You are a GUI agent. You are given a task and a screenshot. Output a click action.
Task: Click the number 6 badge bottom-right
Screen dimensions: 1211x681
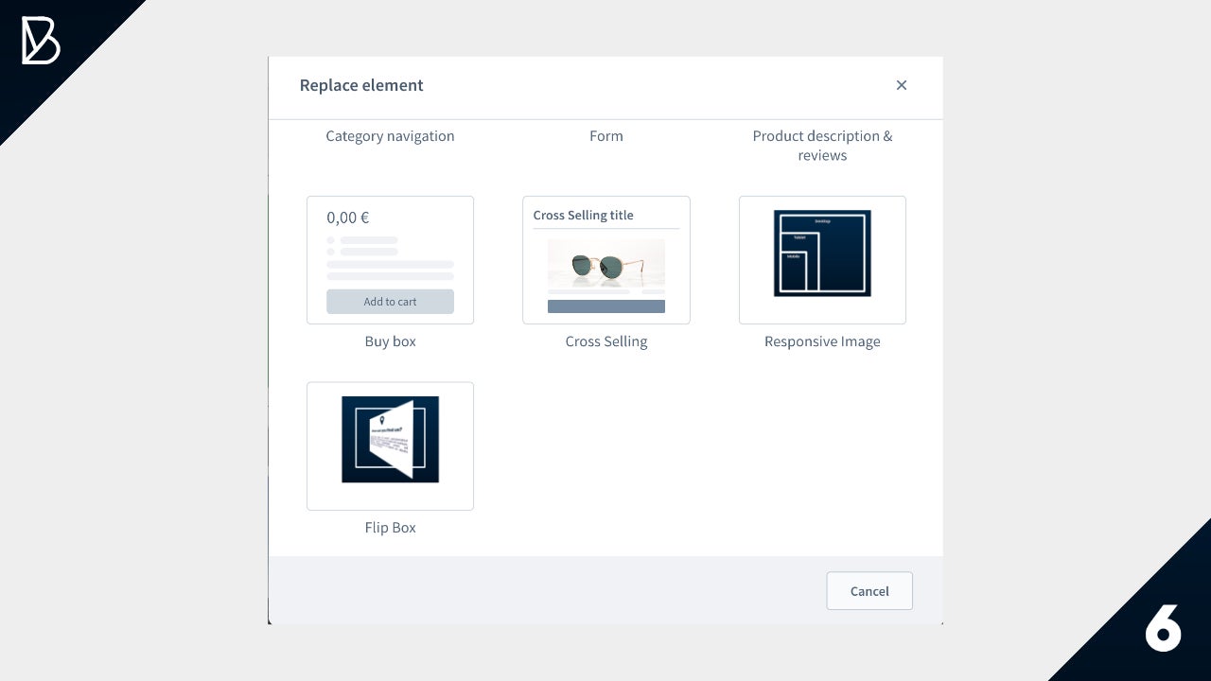(1163, 627)
